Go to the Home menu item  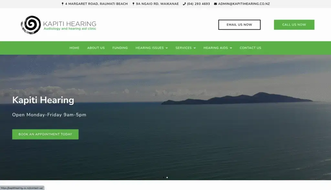[x=74, y=48]
